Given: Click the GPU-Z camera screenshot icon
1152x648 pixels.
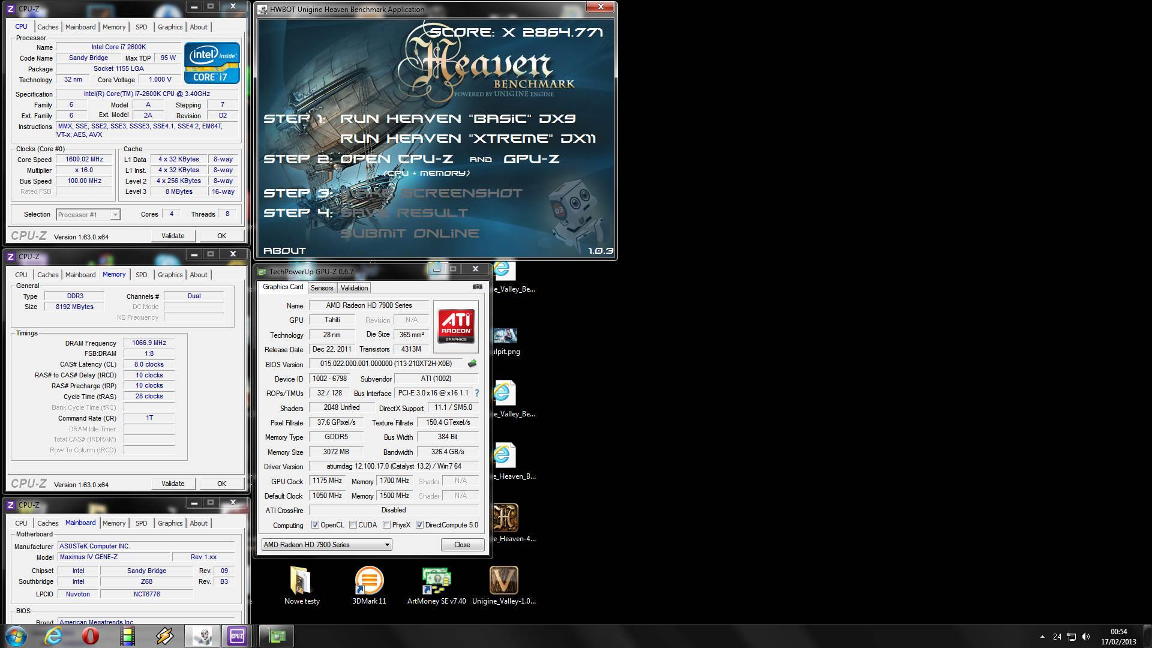Looking at the screenshot, I should pyautogui.click(x=477, y=287).
